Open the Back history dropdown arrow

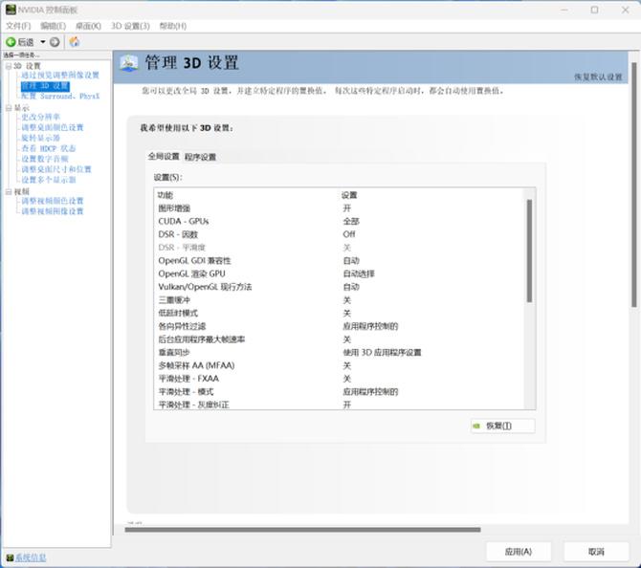42,42
